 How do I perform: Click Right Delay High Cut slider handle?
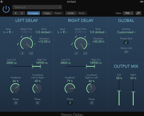pos(94,66)
